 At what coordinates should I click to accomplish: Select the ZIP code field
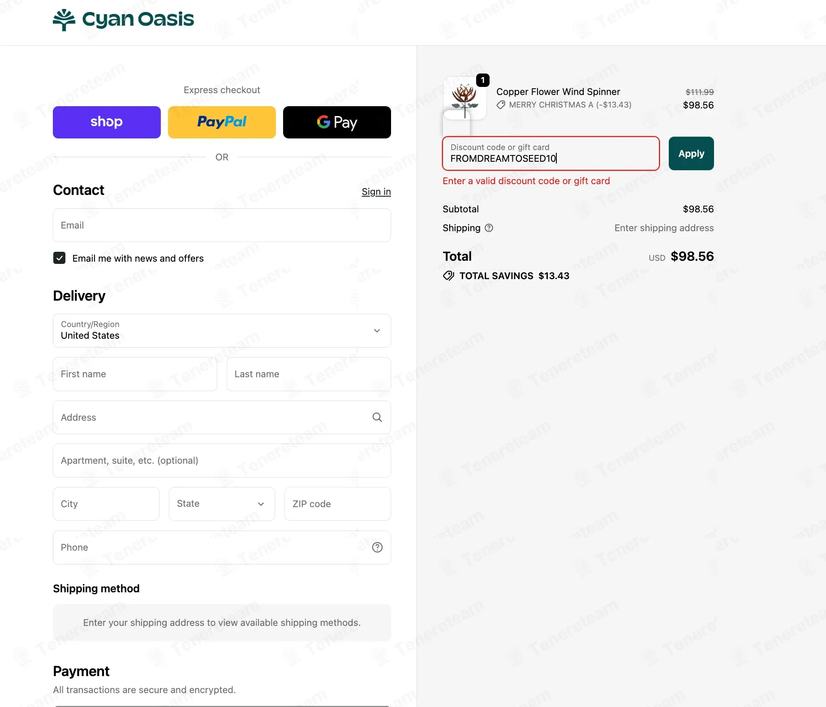[338, 504]
